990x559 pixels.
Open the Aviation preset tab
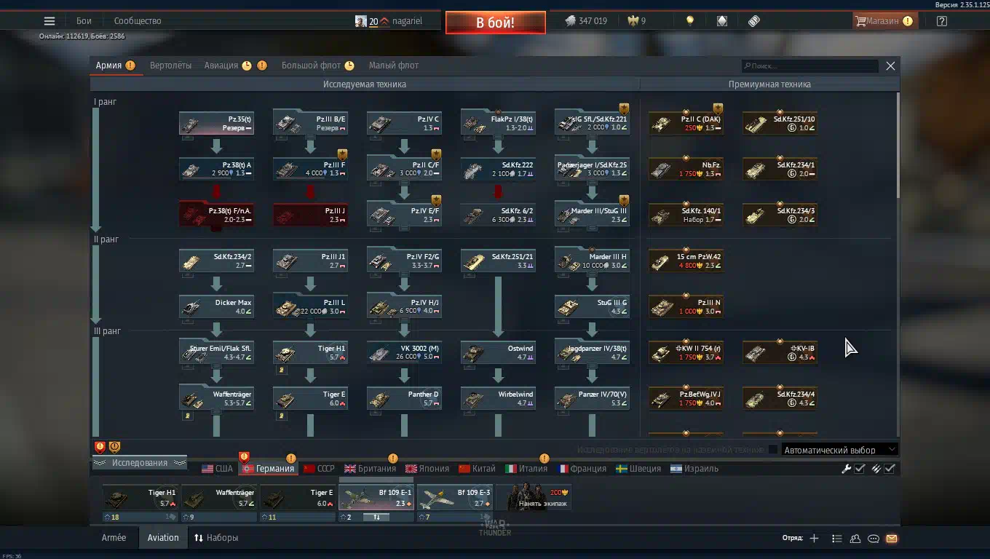(163, 538)
